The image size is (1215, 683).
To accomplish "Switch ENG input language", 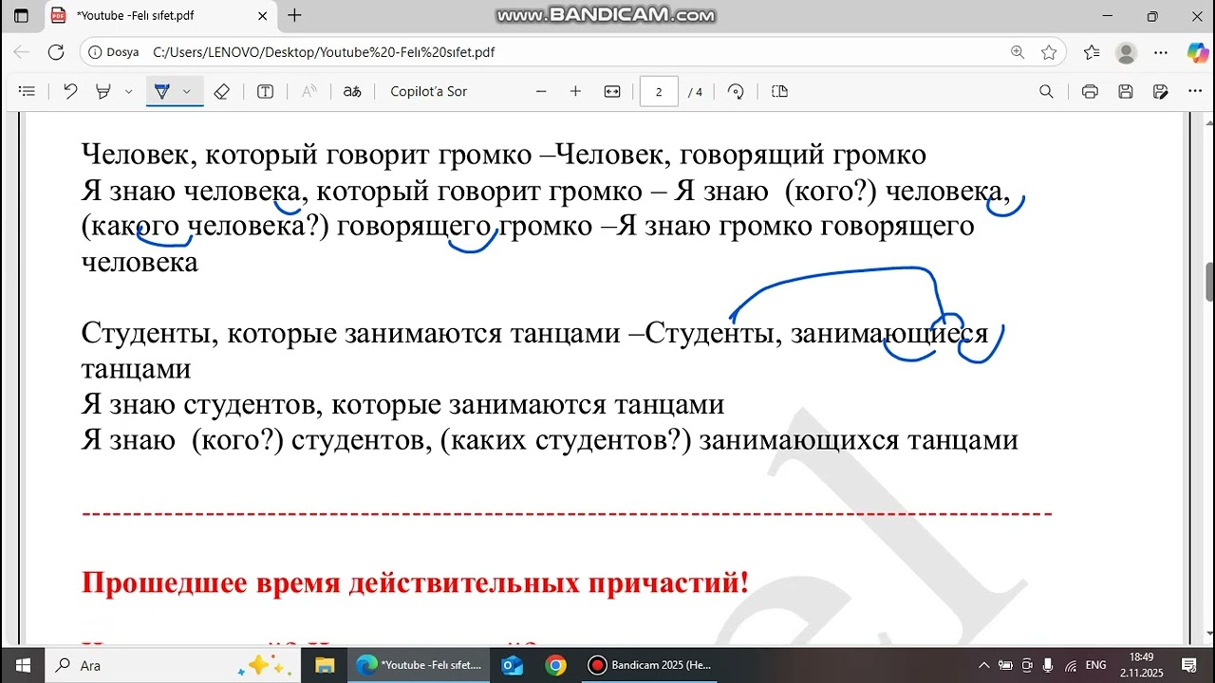I will 1096,665.
